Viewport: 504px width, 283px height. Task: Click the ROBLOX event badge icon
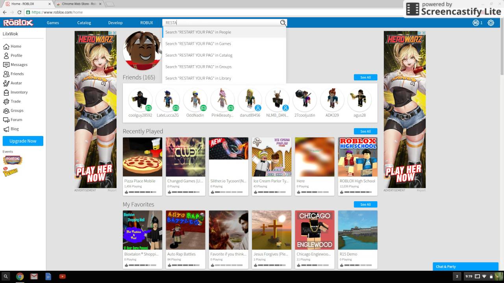point(13,160)
